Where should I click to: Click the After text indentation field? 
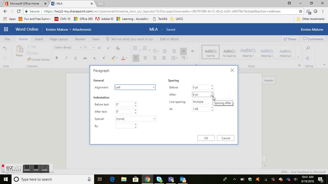coord(125,111)
